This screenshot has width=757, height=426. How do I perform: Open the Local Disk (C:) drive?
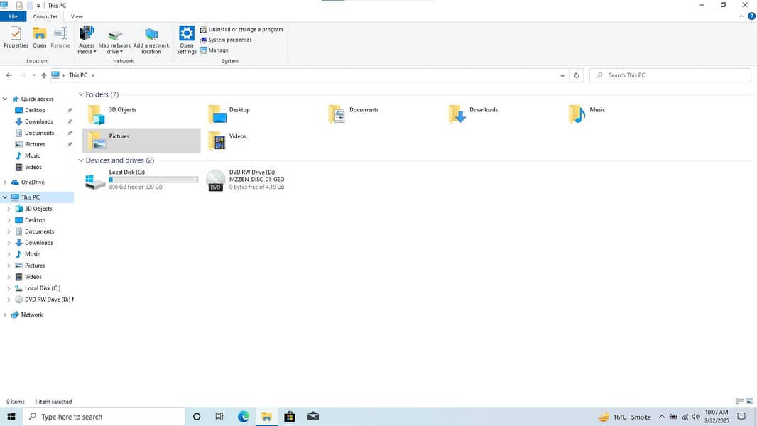tap(95, 180)
